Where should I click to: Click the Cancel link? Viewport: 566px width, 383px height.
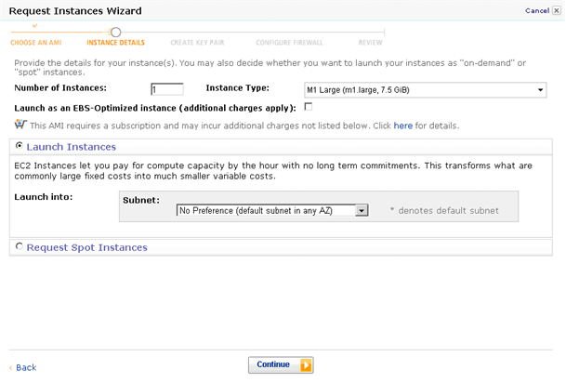pos(537,11)
